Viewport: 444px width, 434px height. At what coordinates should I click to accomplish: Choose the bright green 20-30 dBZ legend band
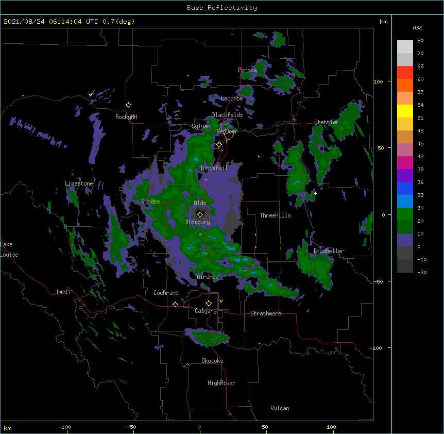[x=405, y=214]
